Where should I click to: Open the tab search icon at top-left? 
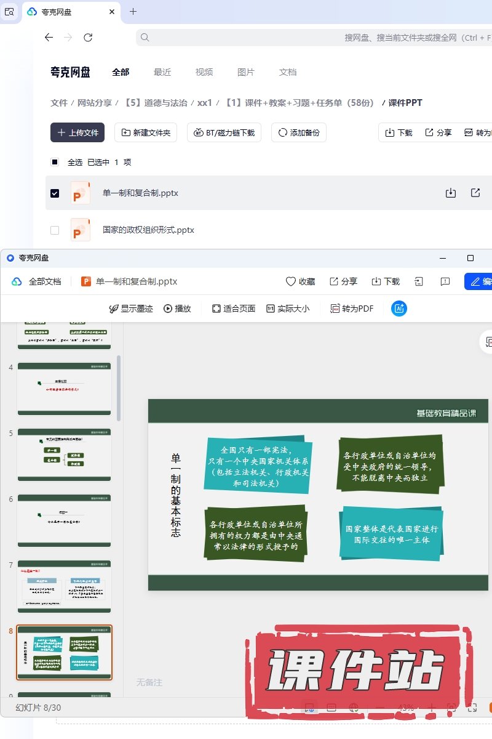click(9, 12)
